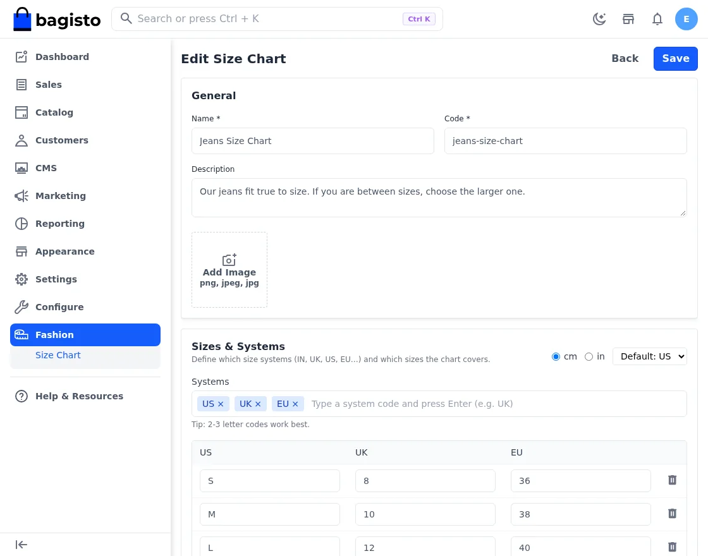Open notifications bell icon
This screenshot has width=708, height=556.
click(657, 19)
